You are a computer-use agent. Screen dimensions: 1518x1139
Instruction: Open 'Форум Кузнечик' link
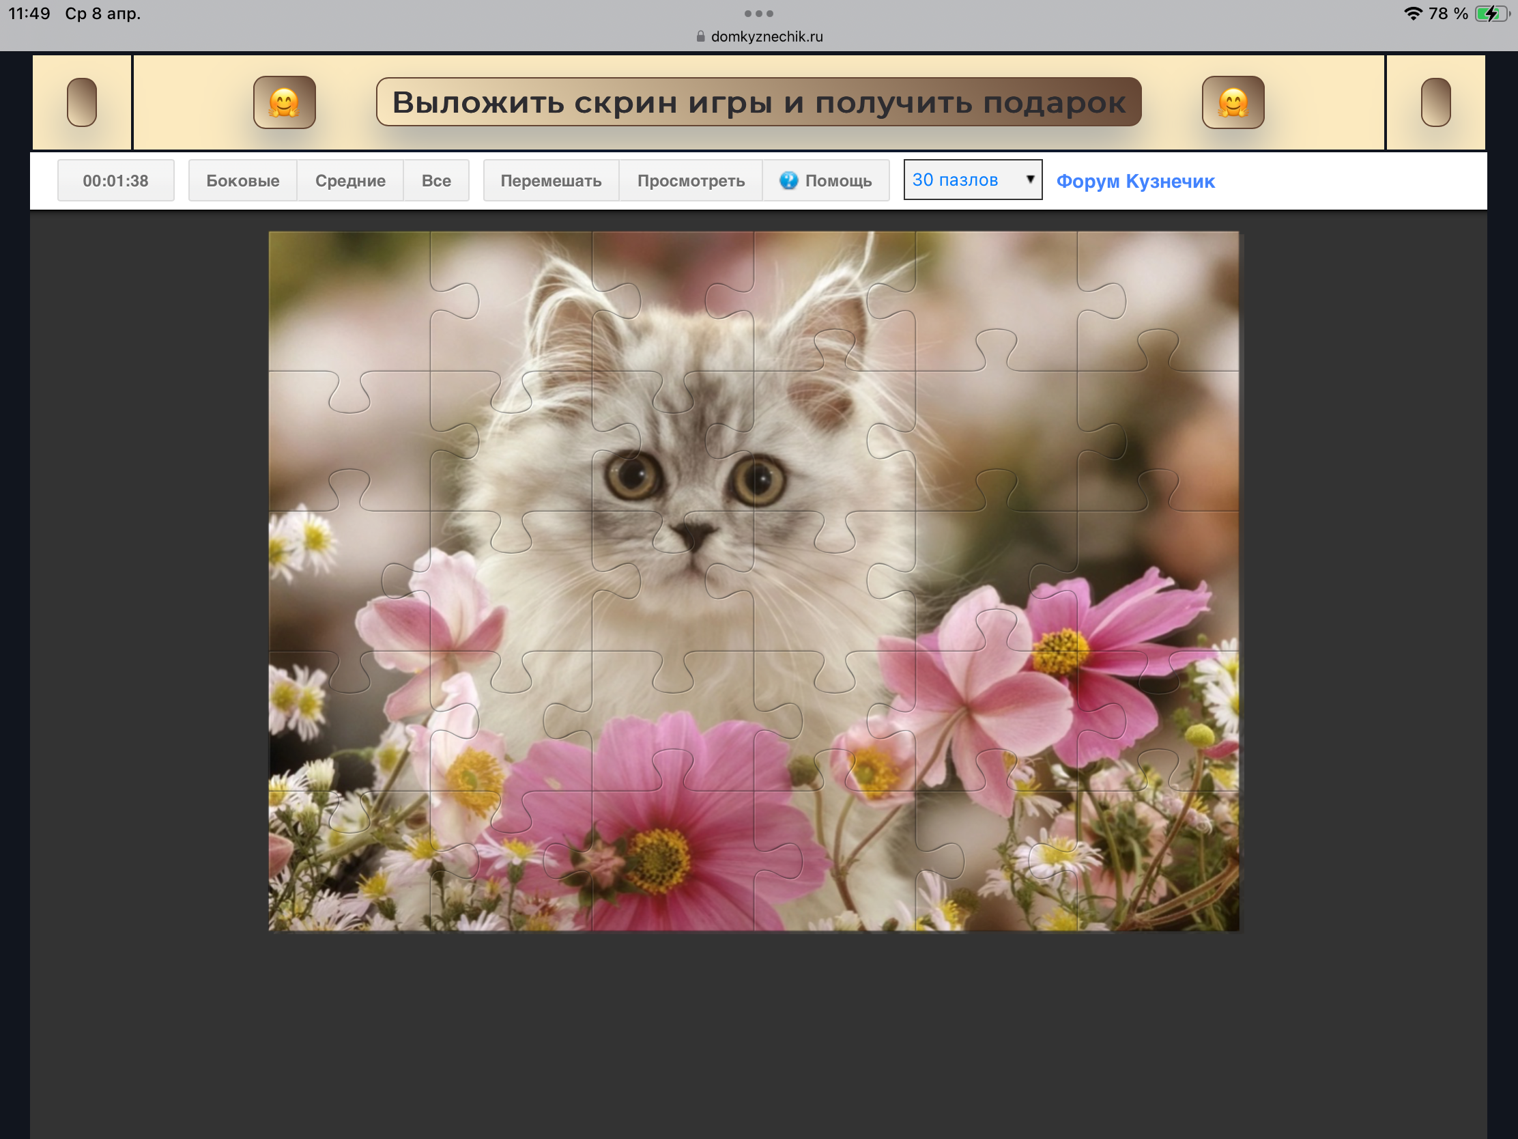pos(1135,181)
